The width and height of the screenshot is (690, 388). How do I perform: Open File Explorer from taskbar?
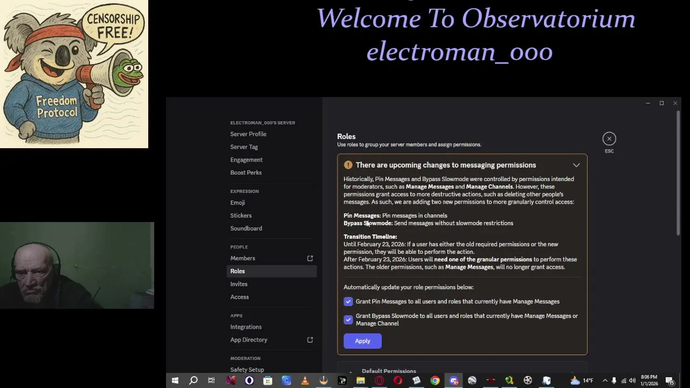click(x=361, y=381)
